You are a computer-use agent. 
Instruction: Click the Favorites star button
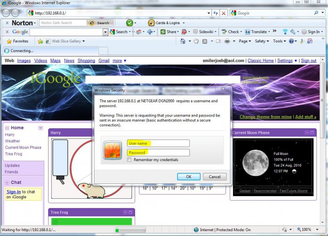pos(17,41)
